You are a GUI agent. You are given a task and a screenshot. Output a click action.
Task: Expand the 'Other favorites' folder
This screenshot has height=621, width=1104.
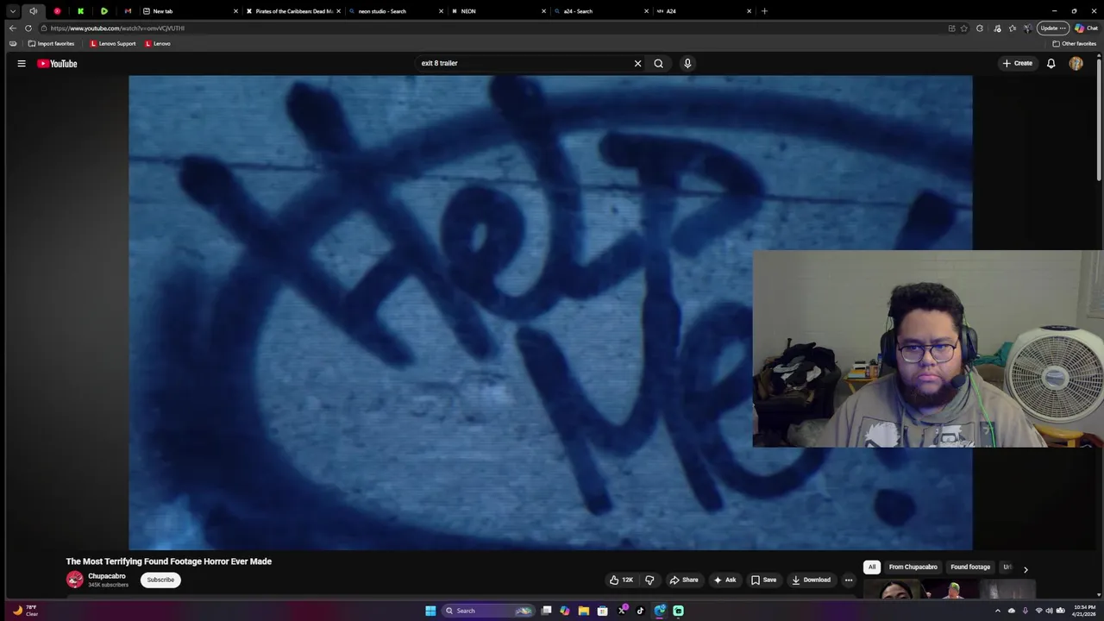[1074, 43]
